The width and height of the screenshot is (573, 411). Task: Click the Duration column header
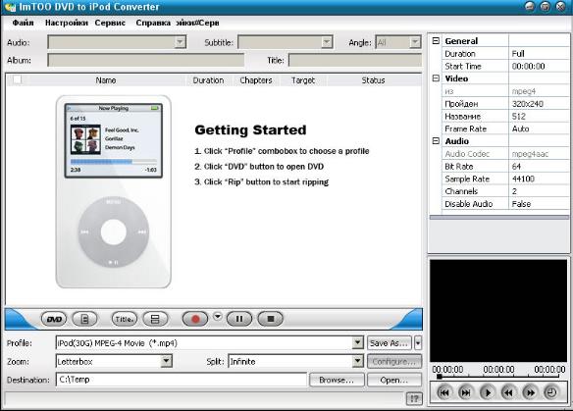[208, 80]
